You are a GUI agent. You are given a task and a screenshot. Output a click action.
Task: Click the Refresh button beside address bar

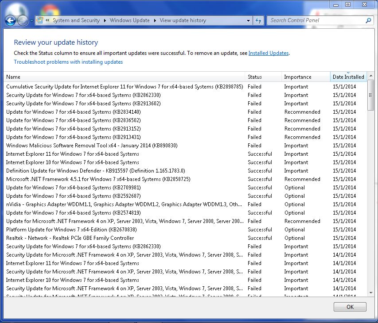pos(258,20)
